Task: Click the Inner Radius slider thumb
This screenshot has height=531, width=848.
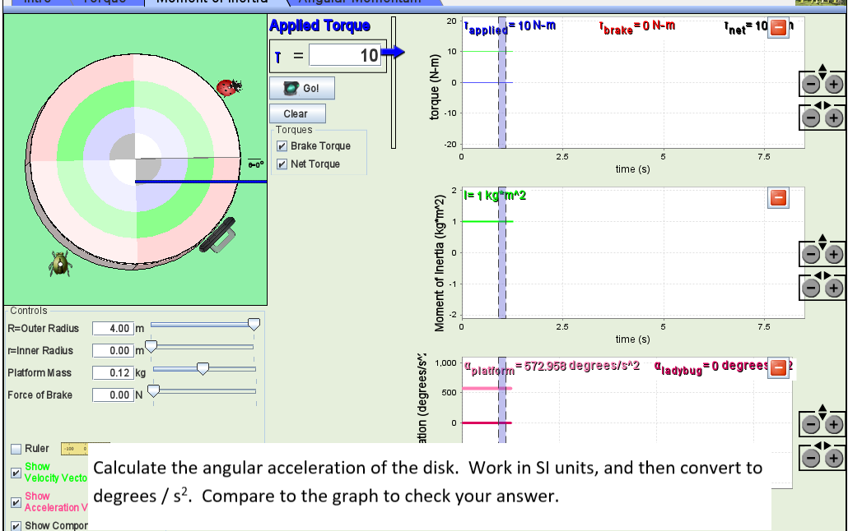Action: coord(151,347)
